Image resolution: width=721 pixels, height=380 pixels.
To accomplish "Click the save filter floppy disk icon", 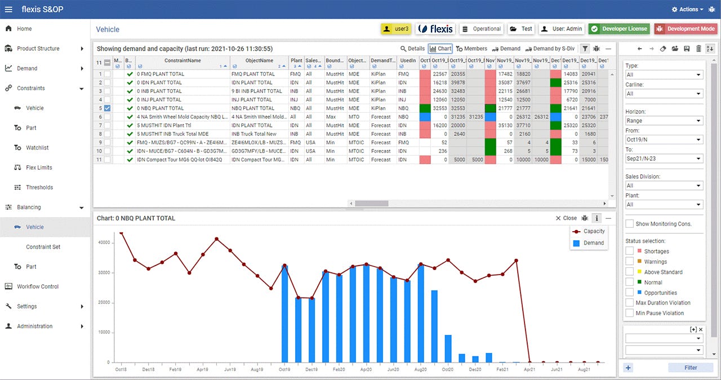I will 687,49.
